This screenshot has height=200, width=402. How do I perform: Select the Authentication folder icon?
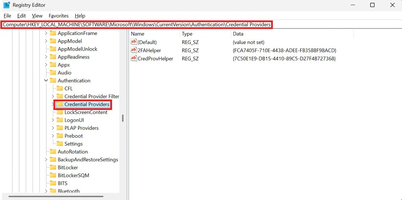53,81
